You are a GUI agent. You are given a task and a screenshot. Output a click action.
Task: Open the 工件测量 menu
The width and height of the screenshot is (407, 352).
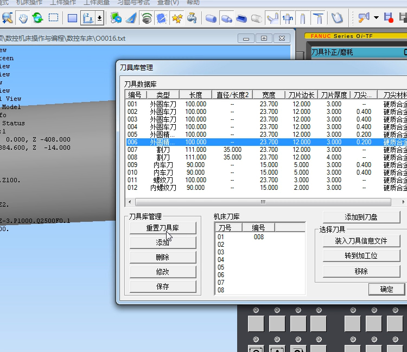point(97,3)
